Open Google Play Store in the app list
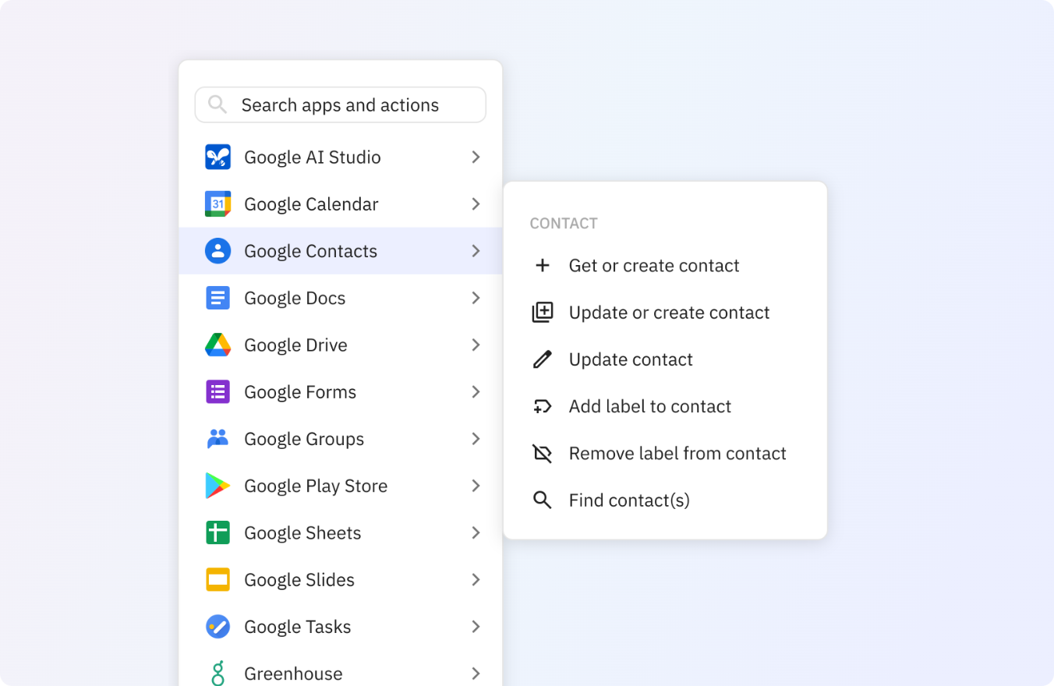 (x=341, y=486)
